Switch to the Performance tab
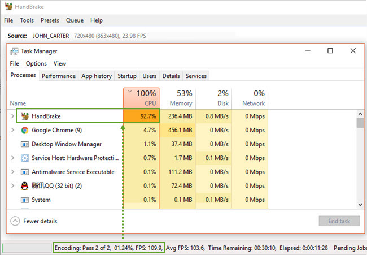Screen dimensions: 367x255 click(x=59, y=76)
